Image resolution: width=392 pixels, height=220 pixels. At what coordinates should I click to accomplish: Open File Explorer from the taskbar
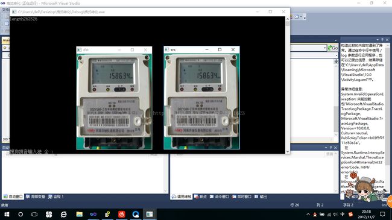tap(79, 214)
